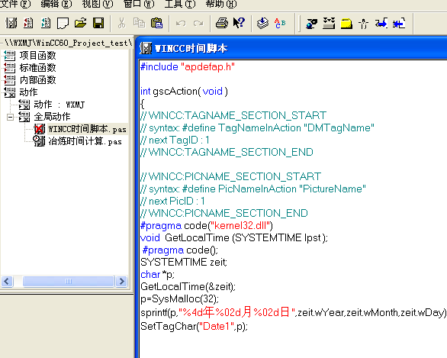Click the stick figure toolbar icon
447x358 pixels.
click(364, 23)
